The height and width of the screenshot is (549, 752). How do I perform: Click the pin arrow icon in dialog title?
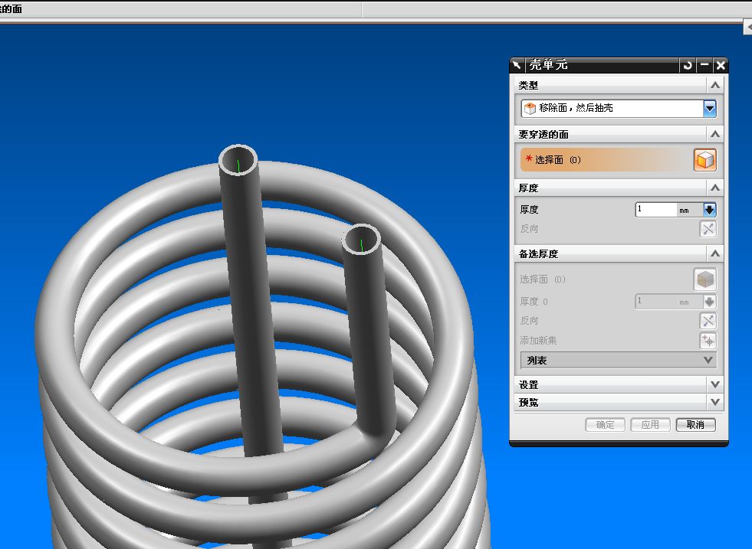[517, 64]
